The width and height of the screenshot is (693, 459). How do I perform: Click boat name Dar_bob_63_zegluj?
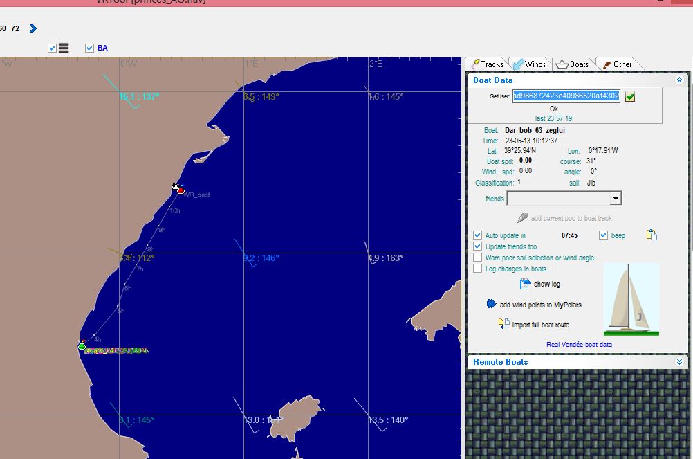pos(535,130)
